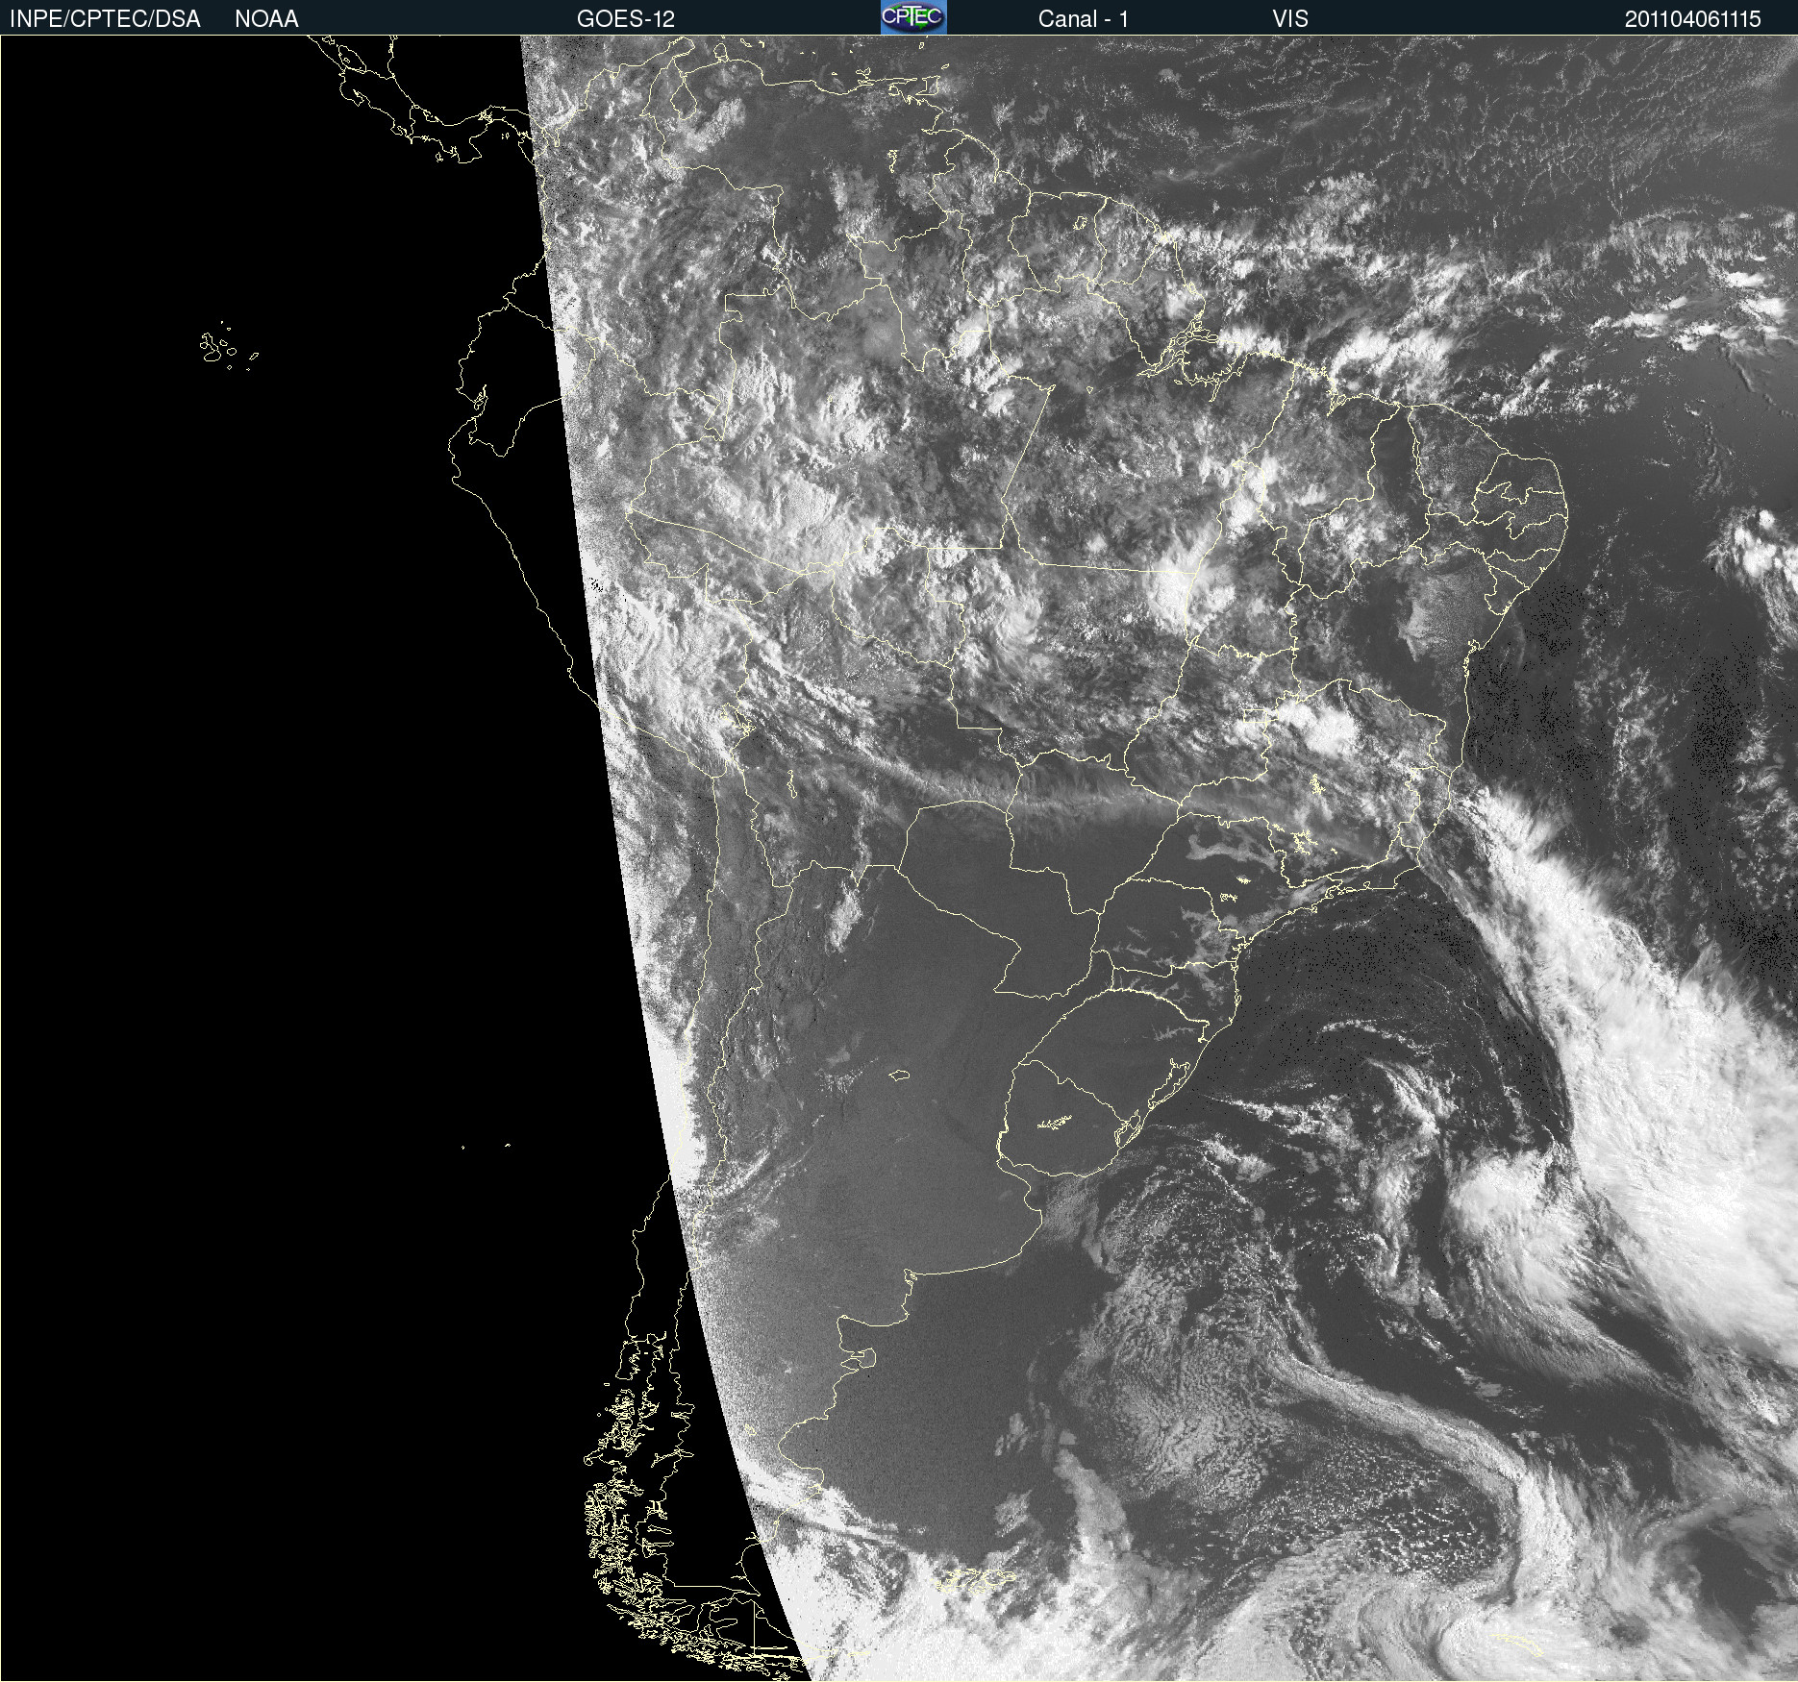This screenshot has width=1798, height=1682.
Task: Click the GOES-12 satellite label
Action: coord(626,19)
